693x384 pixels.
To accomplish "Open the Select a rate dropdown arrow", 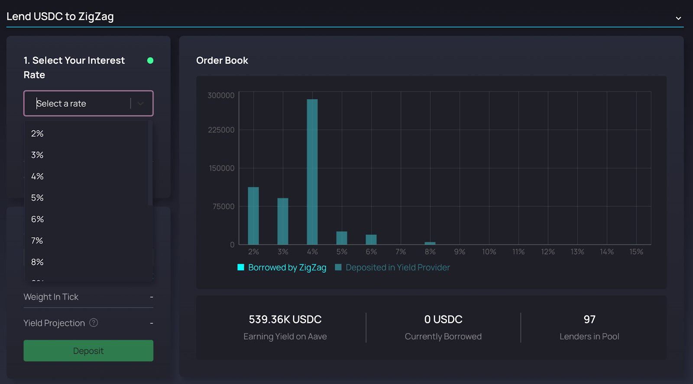I will (x=140, y=103).
